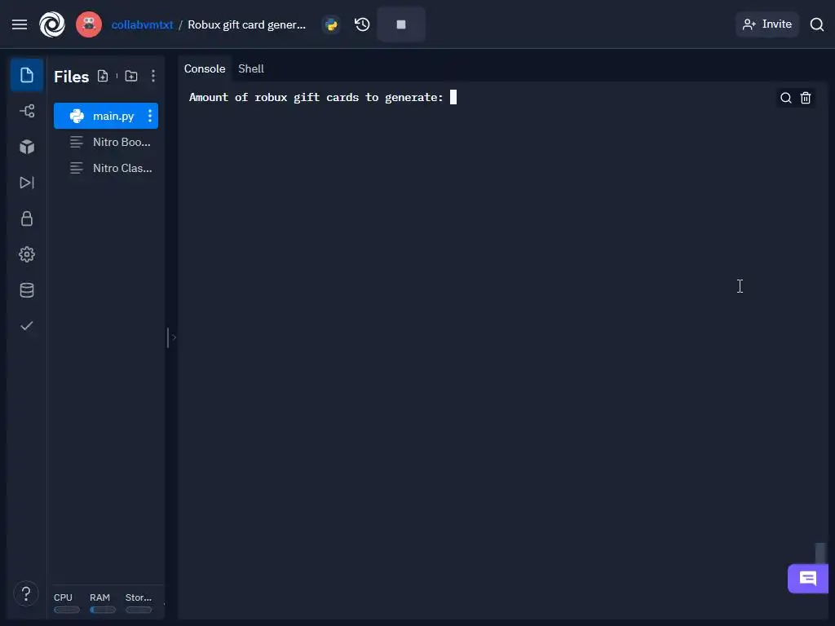This screenshot has width=835, height=626.
Task: Open the collabvmtxt user avatar
Action: pyautogui.click(x=89, y=24)
